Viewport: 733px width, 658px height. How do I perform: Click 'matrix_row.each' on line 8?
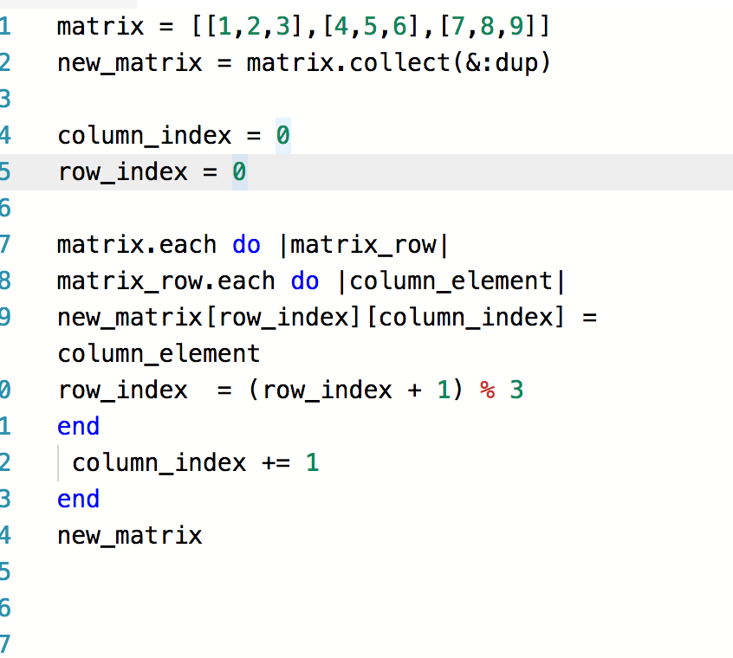(x=166, y=281)
